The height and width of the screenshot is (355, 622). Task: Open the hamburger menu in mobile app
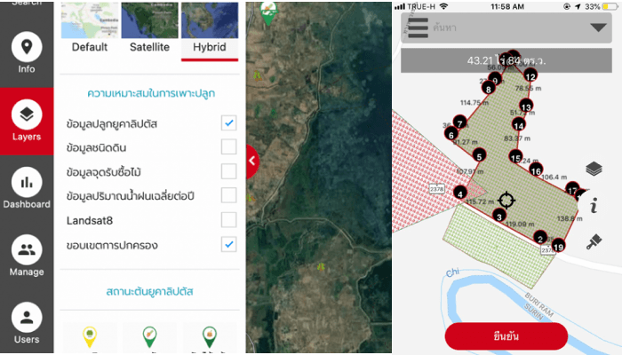click(x=419, y=28)
